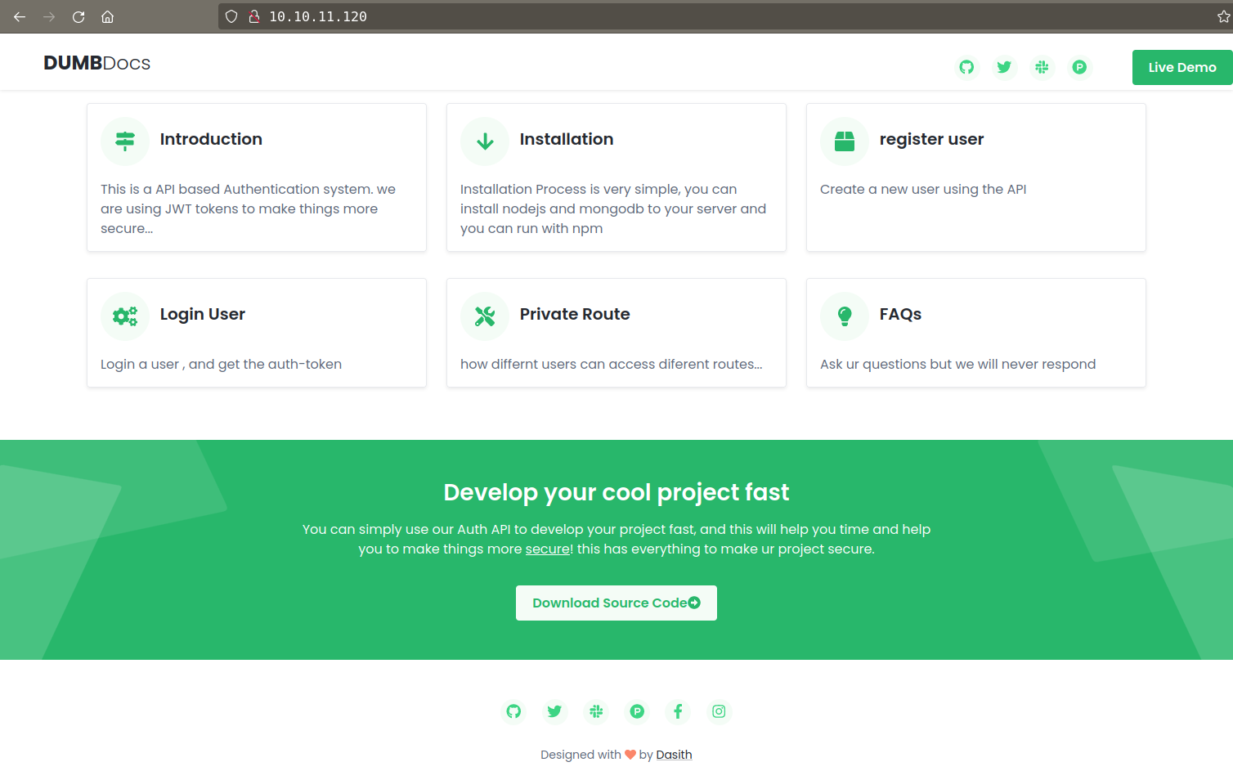Open the Twitter icon in top navigation
Viewport: 1233px width, 780px height.
pos(1004,67)
